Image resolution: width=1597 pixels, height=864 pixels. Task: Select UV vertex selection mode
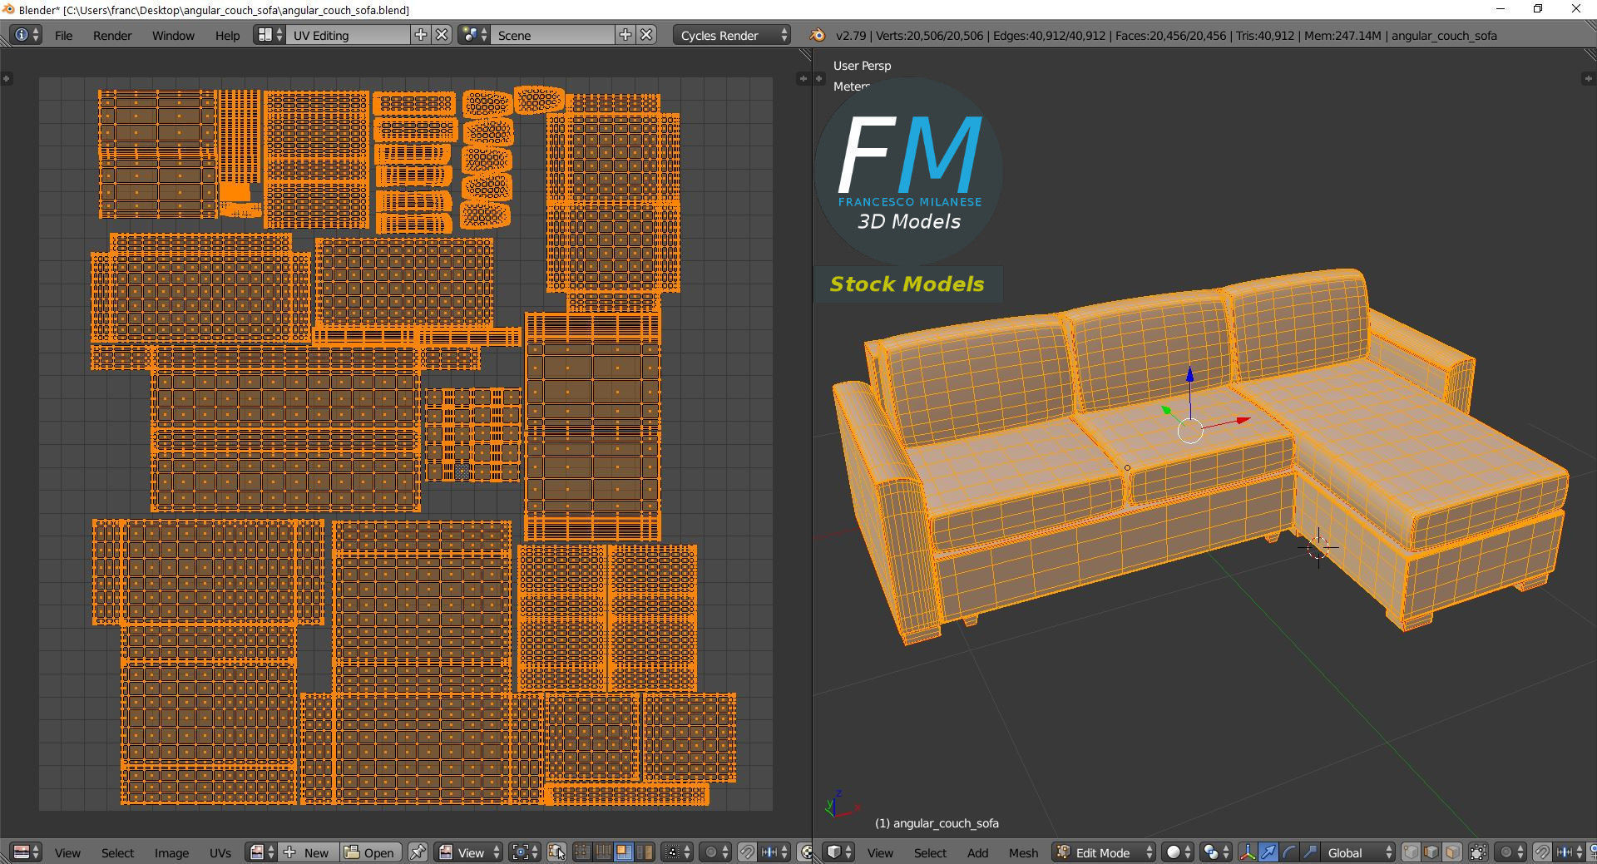click(x=582, y=852)
